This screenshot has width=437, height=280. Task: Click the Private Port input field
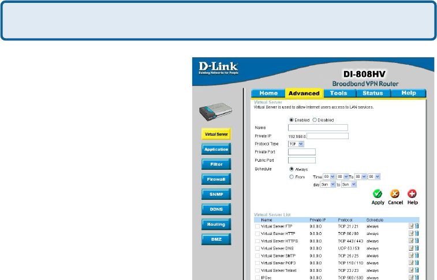(302, 152)
